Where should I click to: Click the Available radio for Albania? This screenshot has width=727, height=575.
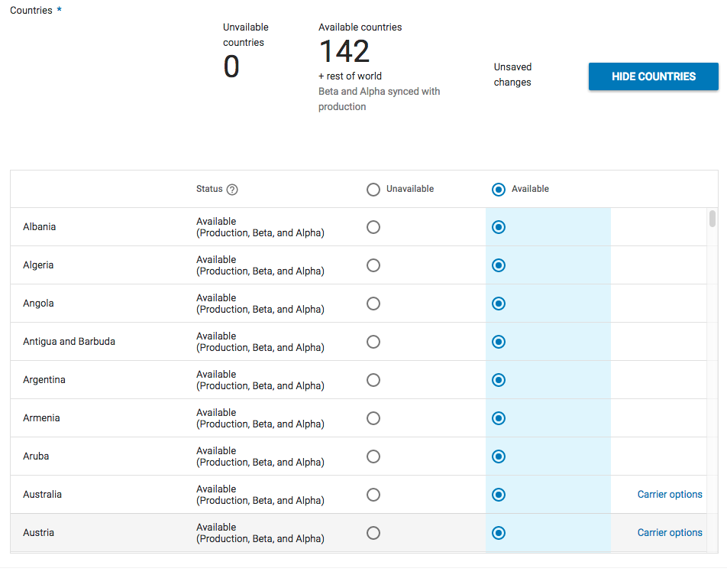coord(499,227)
